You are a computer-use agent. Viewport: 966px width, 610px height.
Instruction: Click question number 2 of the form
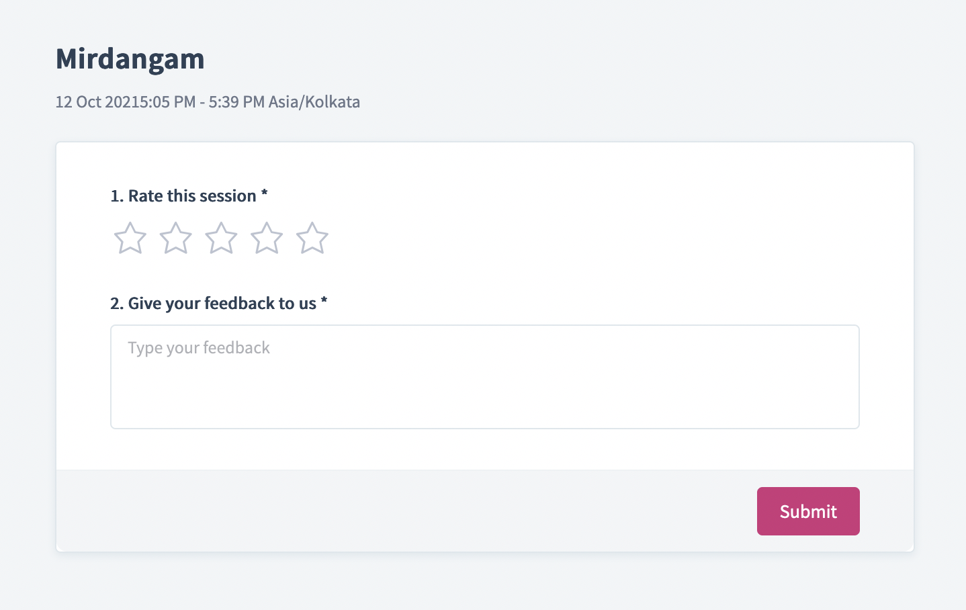(x=117, y=304)
